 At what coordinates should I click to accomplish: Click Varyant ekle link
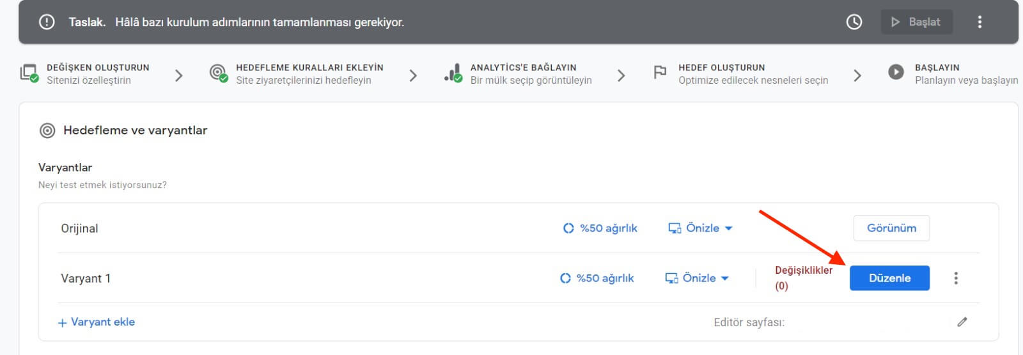pos(97,322)
